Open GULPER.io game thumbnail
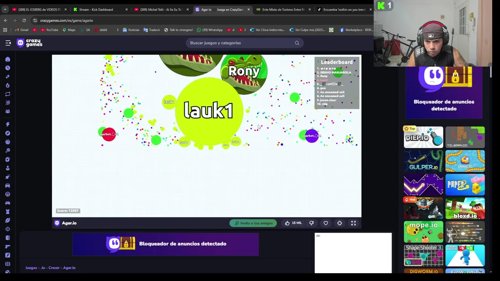This screenshot has width=500, height=281. [x=423, y=161]
